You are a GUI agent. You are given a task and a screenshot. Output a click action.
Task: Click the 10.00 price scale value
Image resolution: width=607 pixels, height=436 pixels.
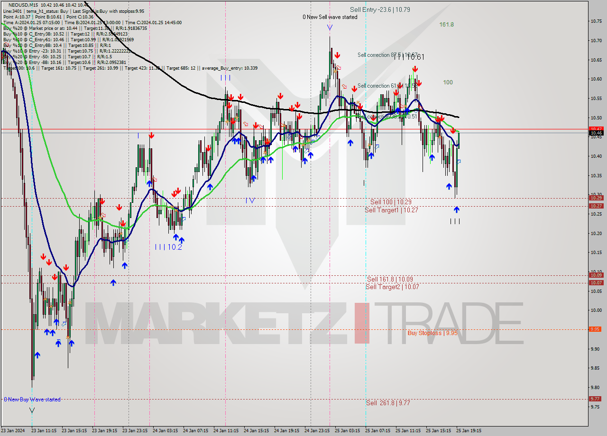point(596,310)
